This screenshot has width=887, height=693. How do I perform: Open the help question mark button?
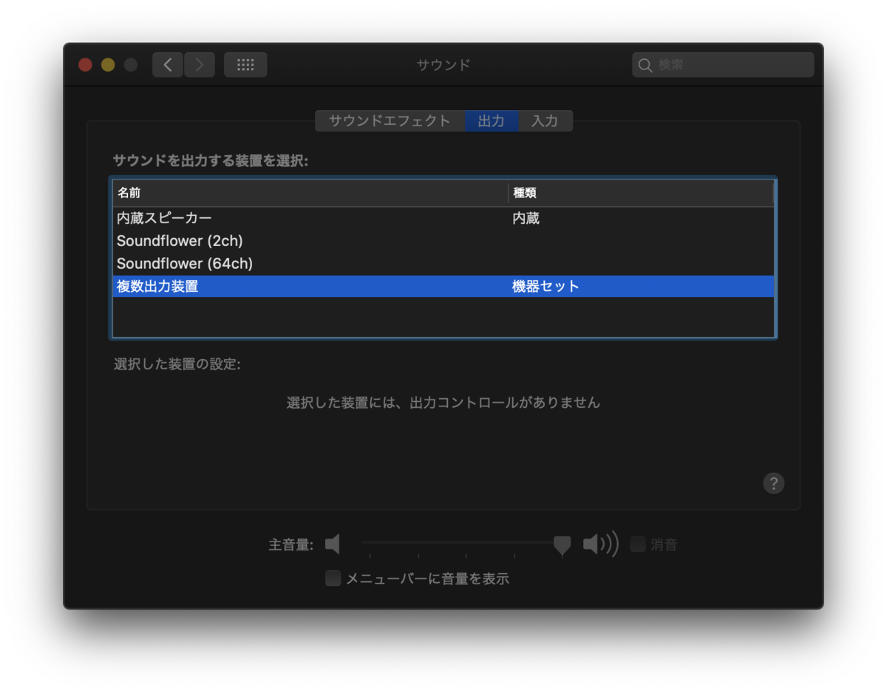coord(773,483)
